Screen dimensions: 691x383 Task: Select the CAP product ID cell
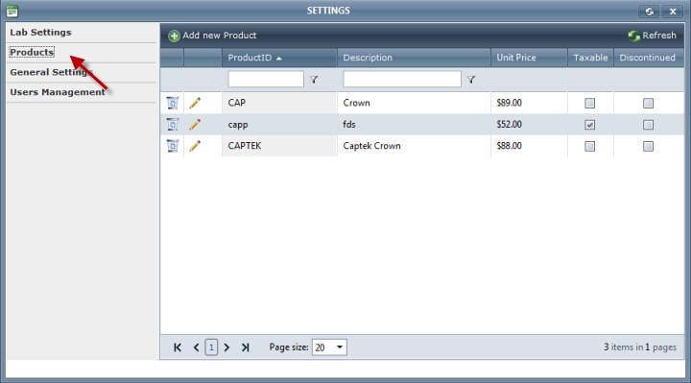point(279,103)
